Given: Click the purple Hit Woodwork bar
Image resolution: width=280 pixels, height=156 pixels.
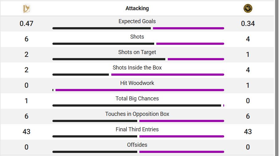Looking at the screenshot, I should 140,90.
